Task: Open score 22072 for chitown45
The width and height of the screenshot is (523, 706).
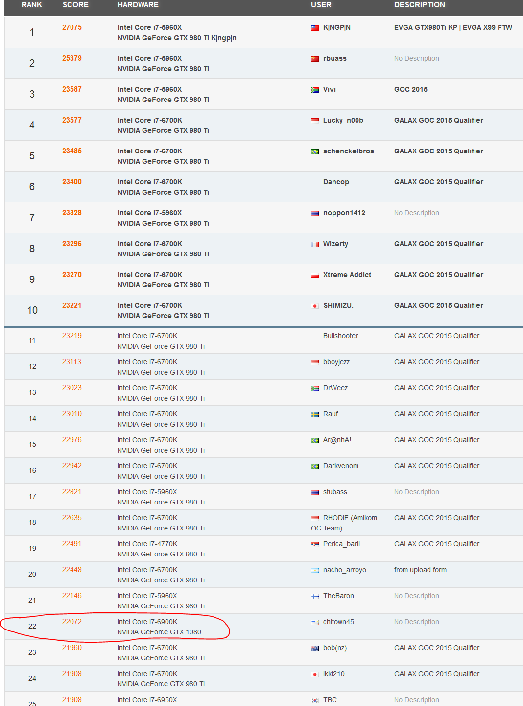Action: 72,622
